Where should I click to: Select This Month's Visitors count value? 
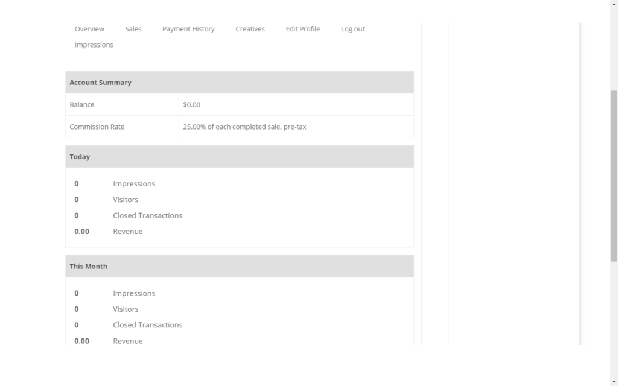point(77,309)
